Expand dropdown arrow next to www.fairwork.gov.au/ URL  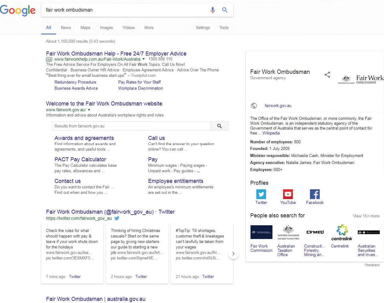(89, 110)
